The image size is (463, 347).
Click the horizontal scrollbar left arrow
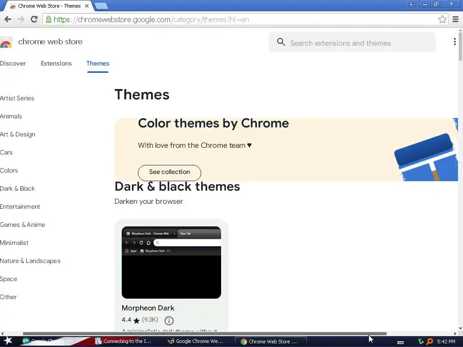tap(2, 334)
